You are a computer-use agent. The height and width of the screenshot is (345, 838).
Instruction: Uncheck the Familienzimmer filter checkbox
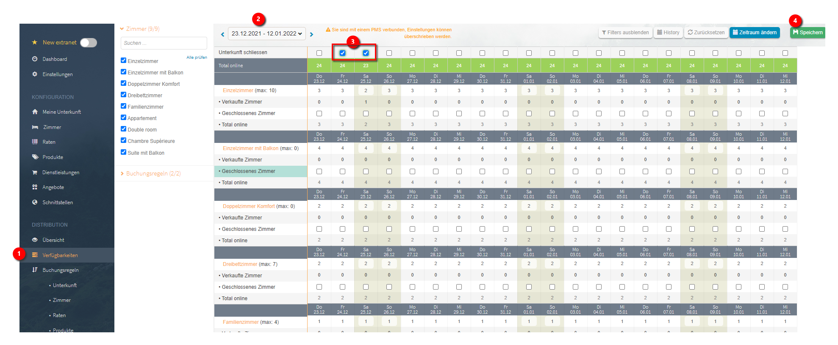(124, 106)
